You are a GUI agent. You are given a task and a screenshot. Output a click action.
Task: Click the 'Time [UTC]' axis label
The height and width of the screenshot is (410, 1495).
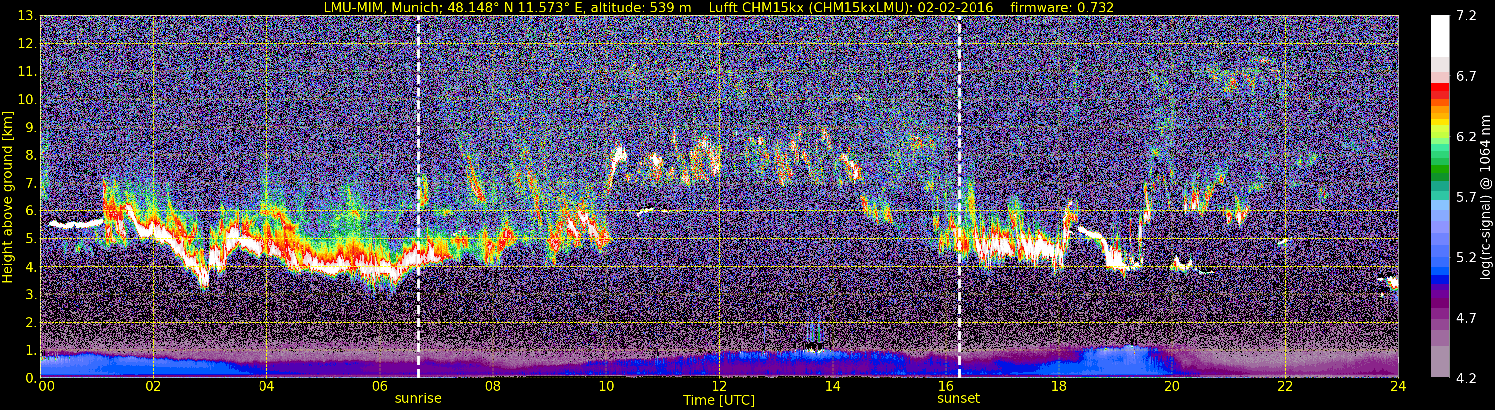[718, 400]
